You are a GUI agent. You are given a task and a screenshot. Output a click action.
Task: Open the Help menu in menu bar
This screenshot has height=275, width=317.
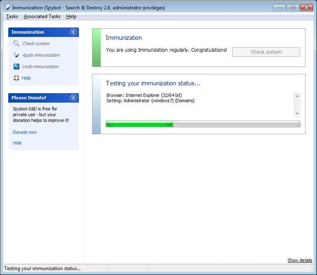[x=71, y=16]
